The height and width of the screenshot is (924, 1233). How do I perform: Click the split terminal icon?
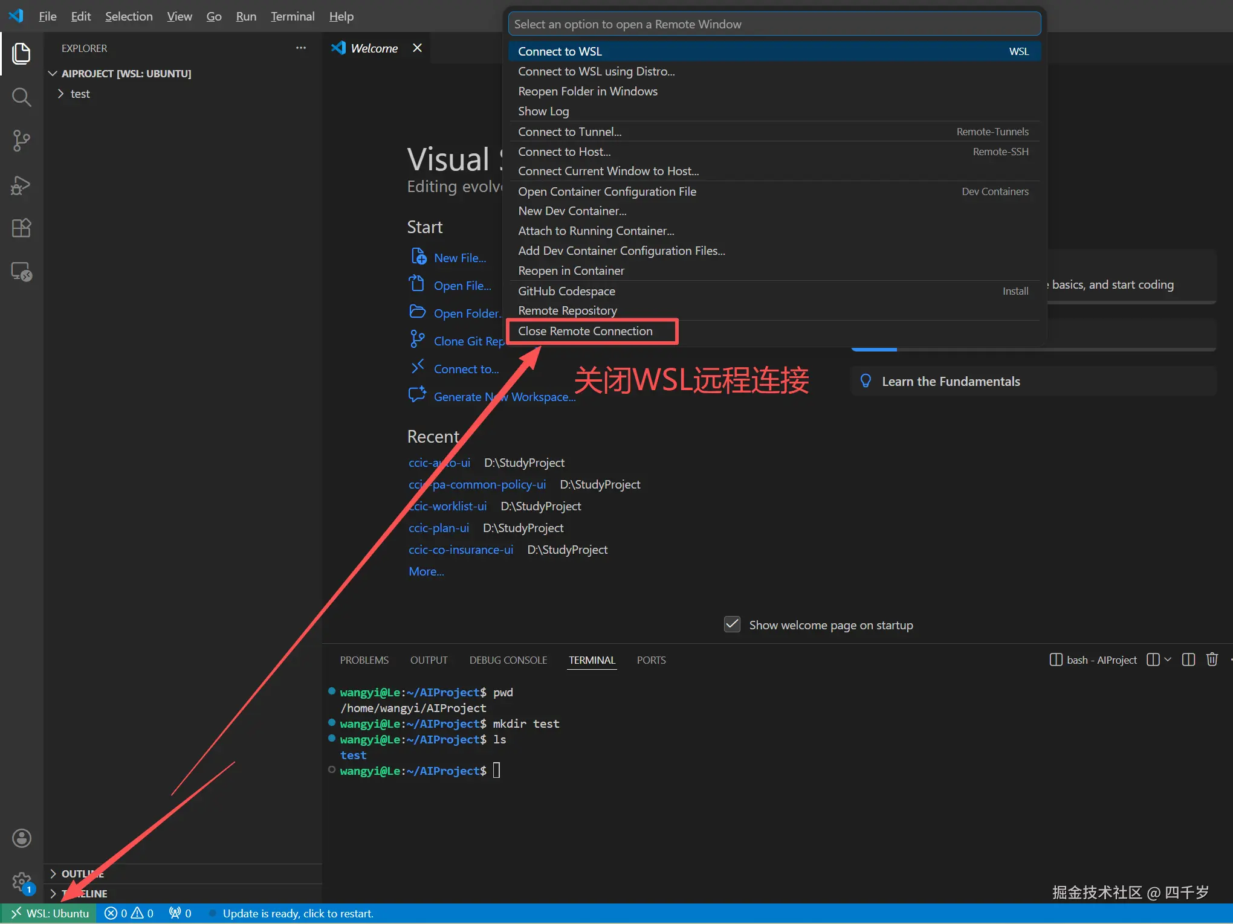point(1188,659)
